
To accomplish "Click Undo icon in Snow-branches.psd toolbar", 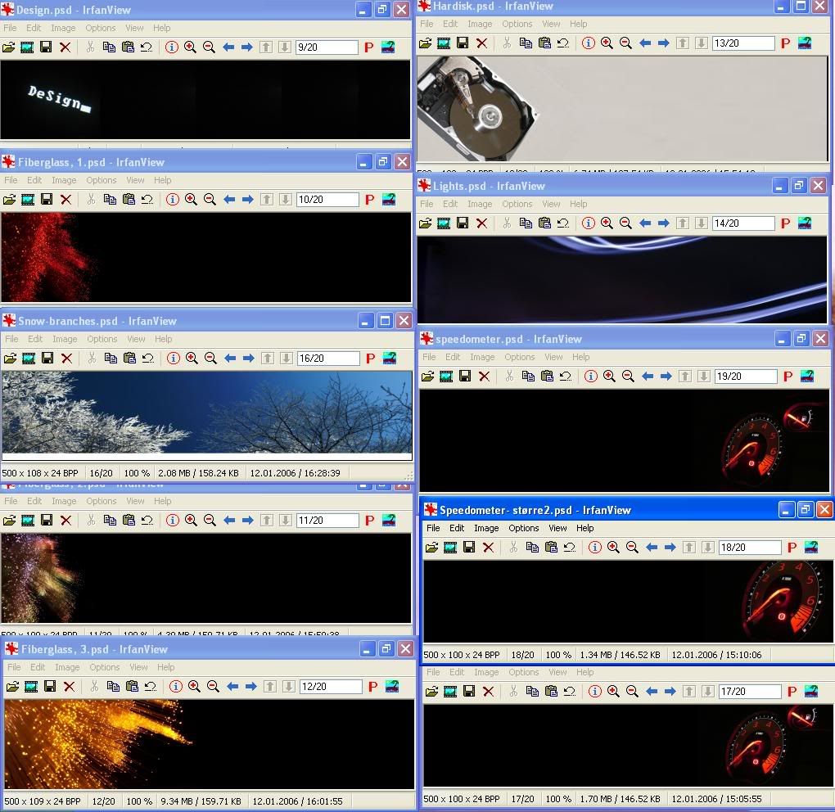I will (x=148, y=358).
